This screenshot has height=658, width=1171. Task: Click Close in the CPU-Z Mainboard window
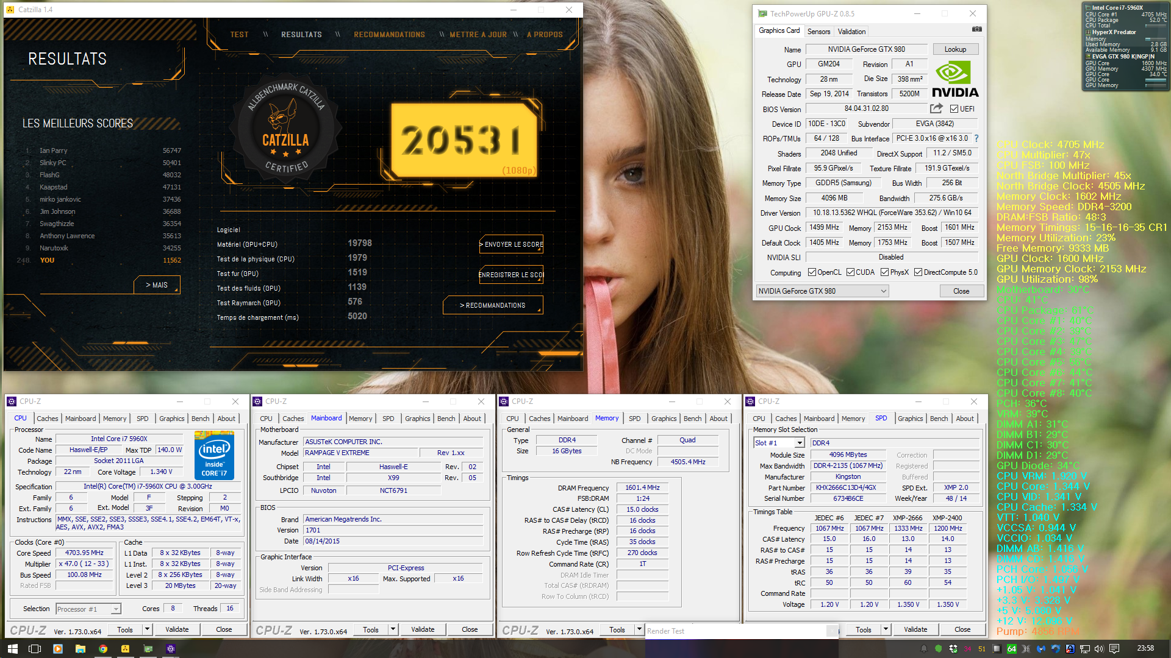pyautogui.click(x=470, y=629)
